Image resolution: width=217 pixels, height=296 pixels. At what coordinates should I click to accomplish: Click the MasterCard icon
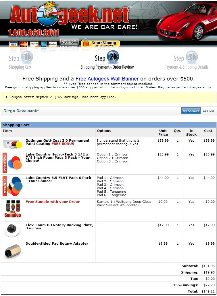24,44
